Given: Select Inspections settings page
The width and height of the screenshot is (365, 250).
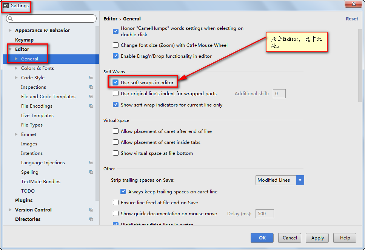Looking at the screenshot, I should (x=34, y=87).
